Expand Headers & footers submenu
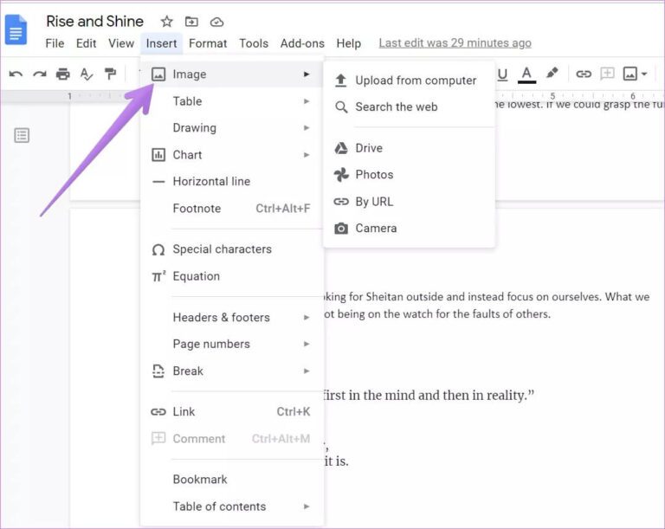This screenshot has width=665, height=529. (x=231, y=318)
